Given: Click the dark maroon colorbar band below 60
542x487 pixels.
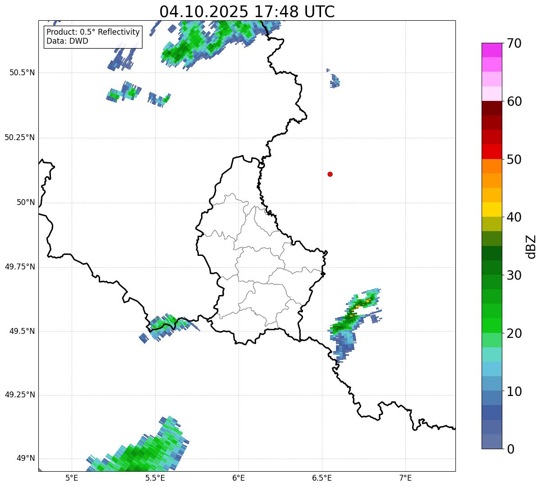Looking at the screenshot, I should pos(492,108).
